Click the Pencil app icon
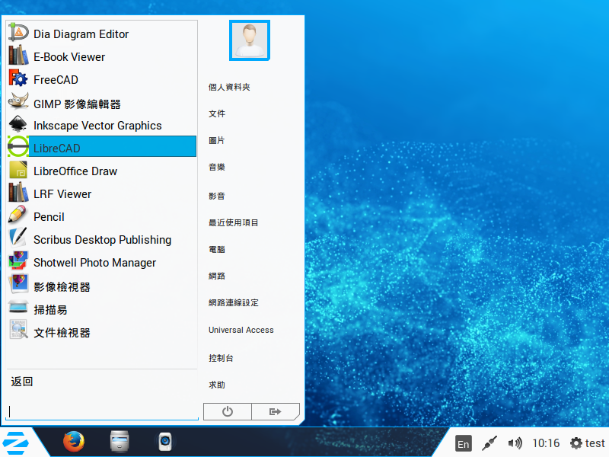609x457 pixels. (18, 216)
